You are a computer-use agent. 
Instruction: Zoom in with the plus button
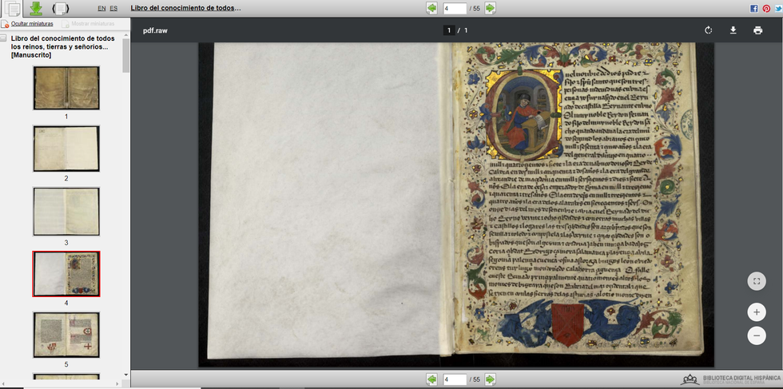click(x=757, y=312)
